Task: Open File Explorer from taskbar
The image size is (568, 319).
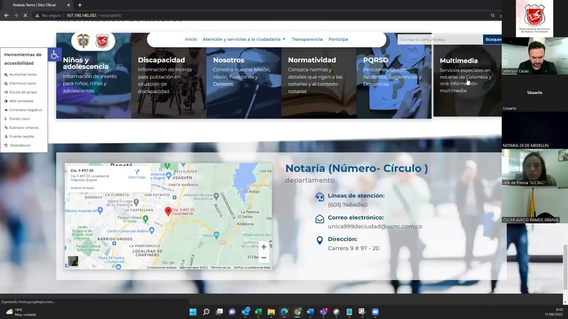Action: pyautogui.click(x=271, y=312)
